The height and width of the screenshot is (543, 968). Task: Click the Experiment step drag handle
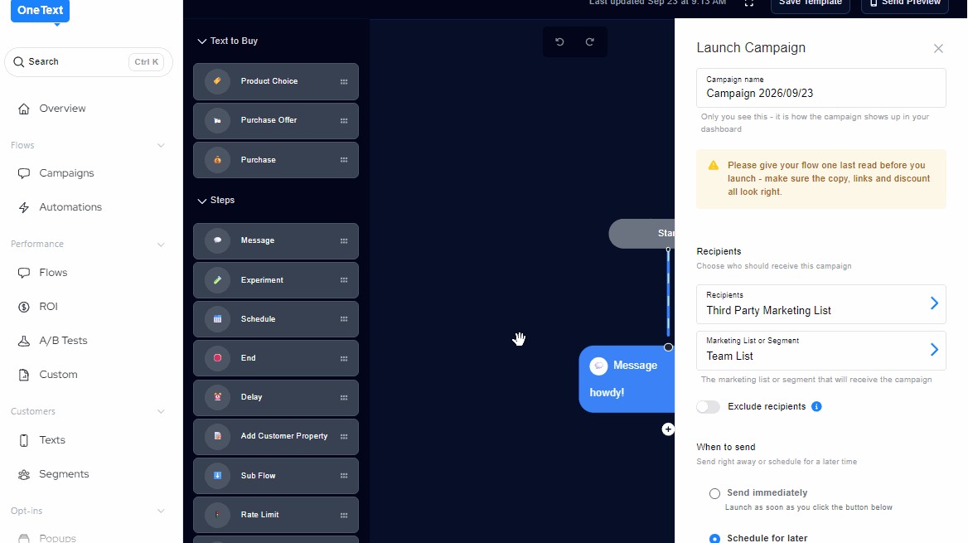coord(344,280)
